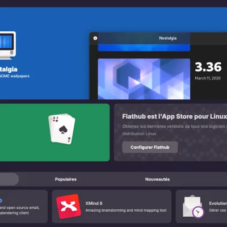Image resolution: width=227 pixels, height=227 pixels.
Task: Open the XMind 8 app card
Action: [x=112, y=207]
